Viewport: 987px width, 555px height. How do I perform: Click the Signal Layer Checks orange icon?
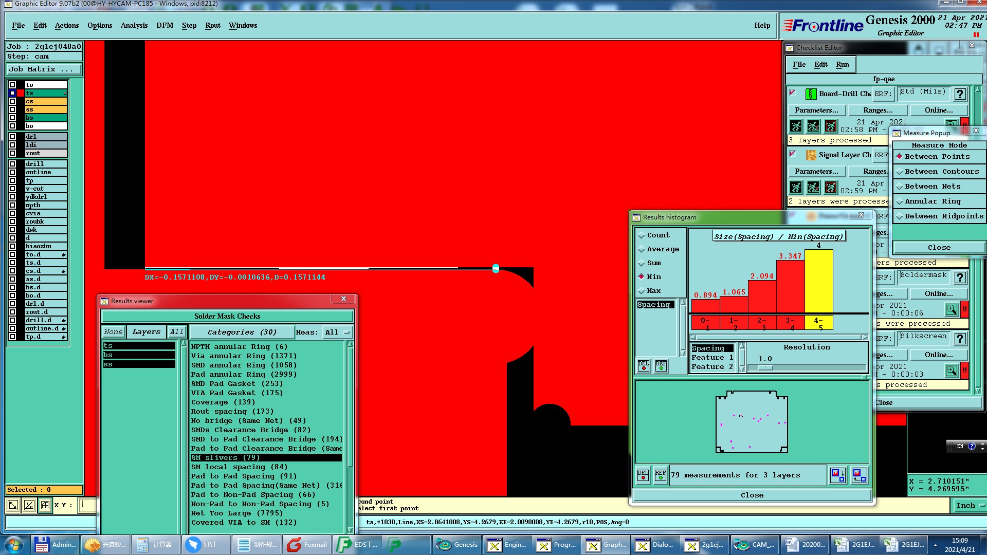tap(811, 155)
